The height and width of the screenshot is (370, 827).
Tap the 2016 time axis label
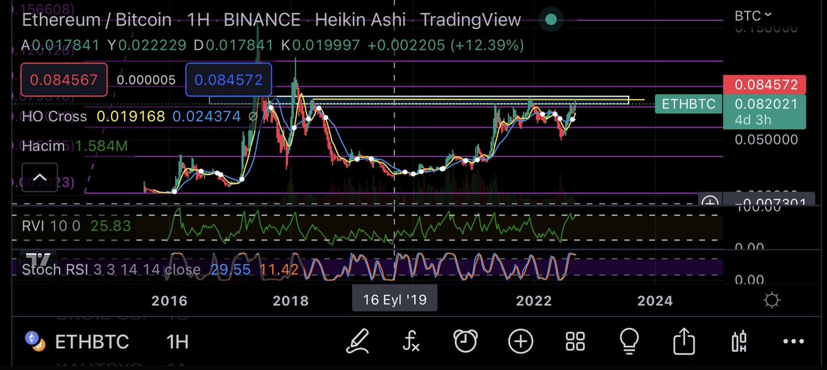169,300
